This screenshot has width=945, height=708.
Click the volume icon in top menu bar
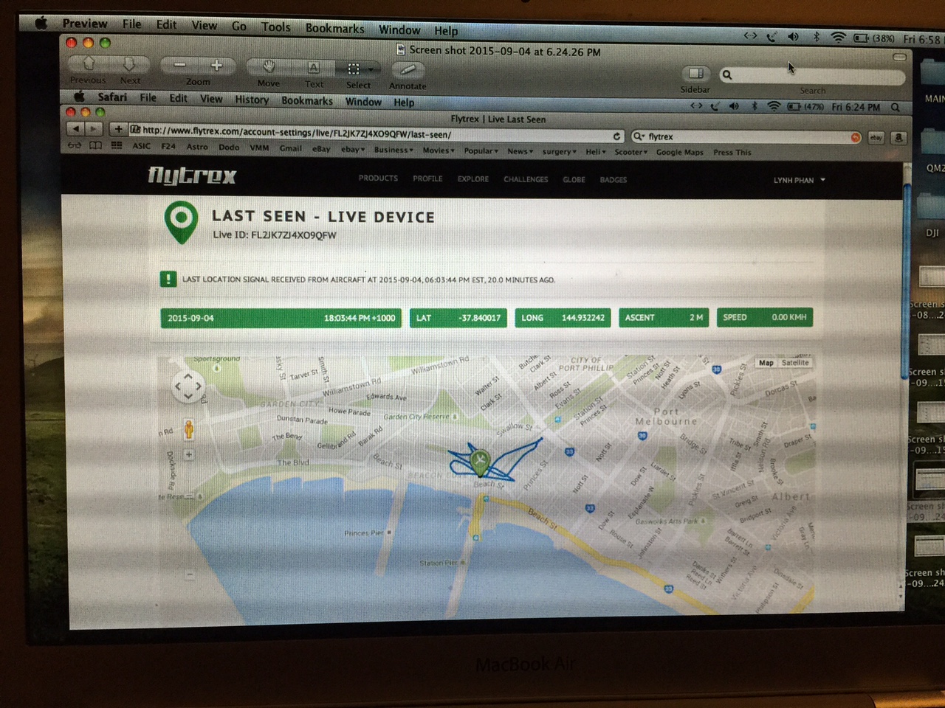[794, 36]
